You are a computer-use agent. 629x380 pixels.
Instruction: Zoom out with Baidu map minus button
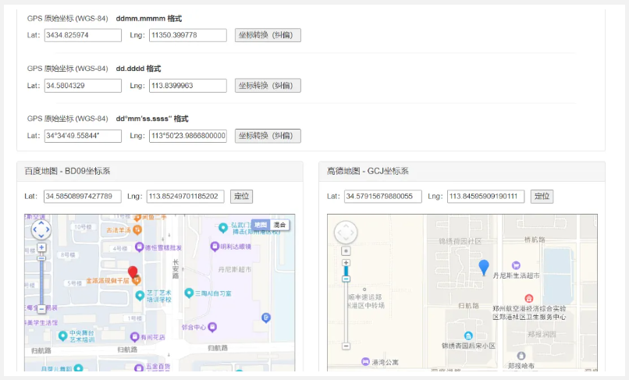click(41, 309)
